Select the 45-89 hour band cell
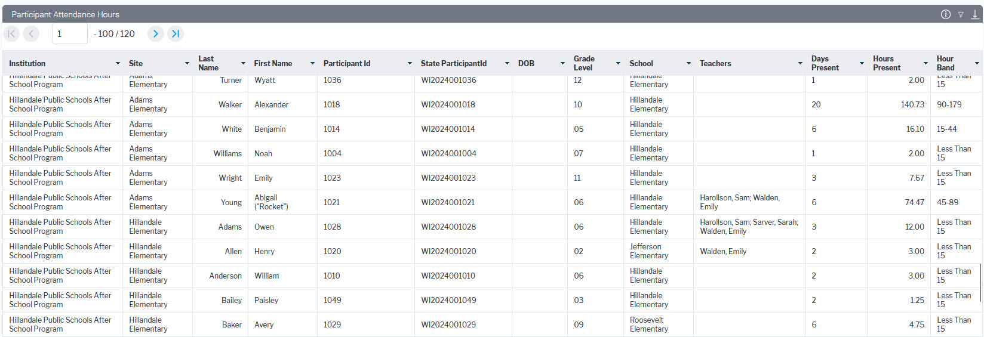The width and height of the screenshot is (984, 337). 957,202
